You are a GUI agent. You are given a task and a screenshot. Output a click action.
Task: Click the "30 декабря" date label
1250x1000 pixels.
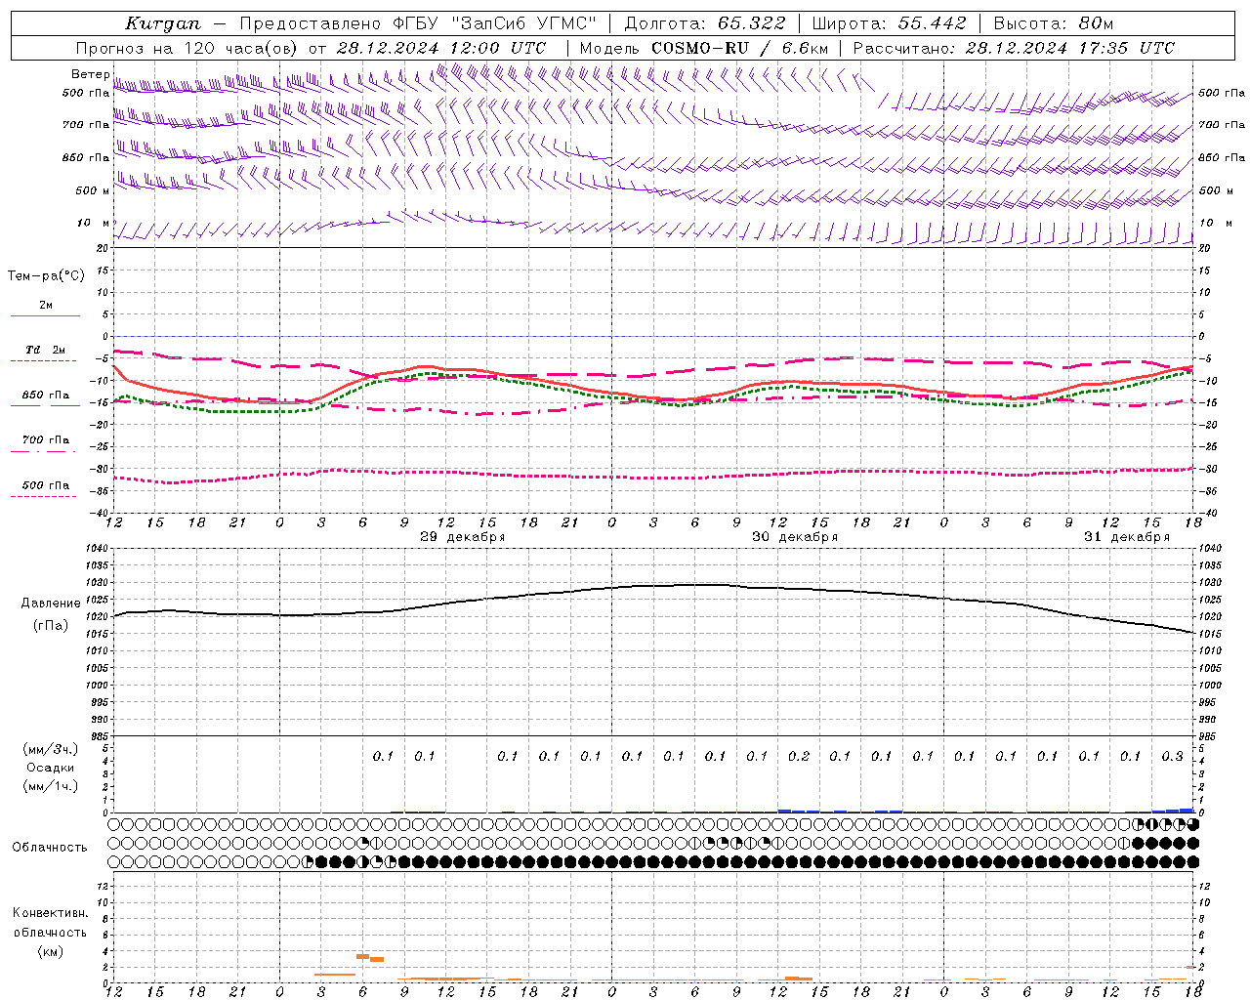(x=795, y=537)
